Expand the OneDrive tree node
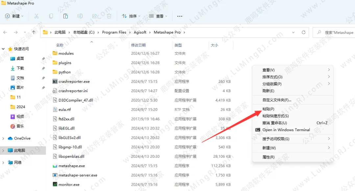This screenshot has width=355, height=191. (3, 138)
